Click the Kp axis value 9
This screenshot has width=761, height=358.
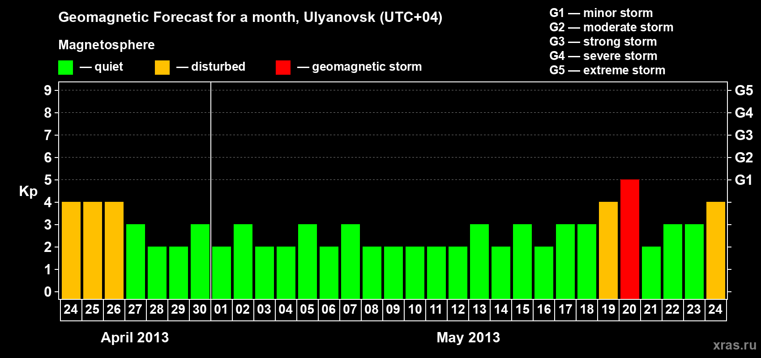48,90
